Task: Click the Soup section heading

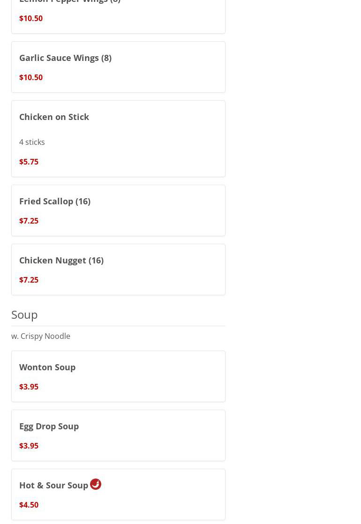Action: [x=24, y=314]
